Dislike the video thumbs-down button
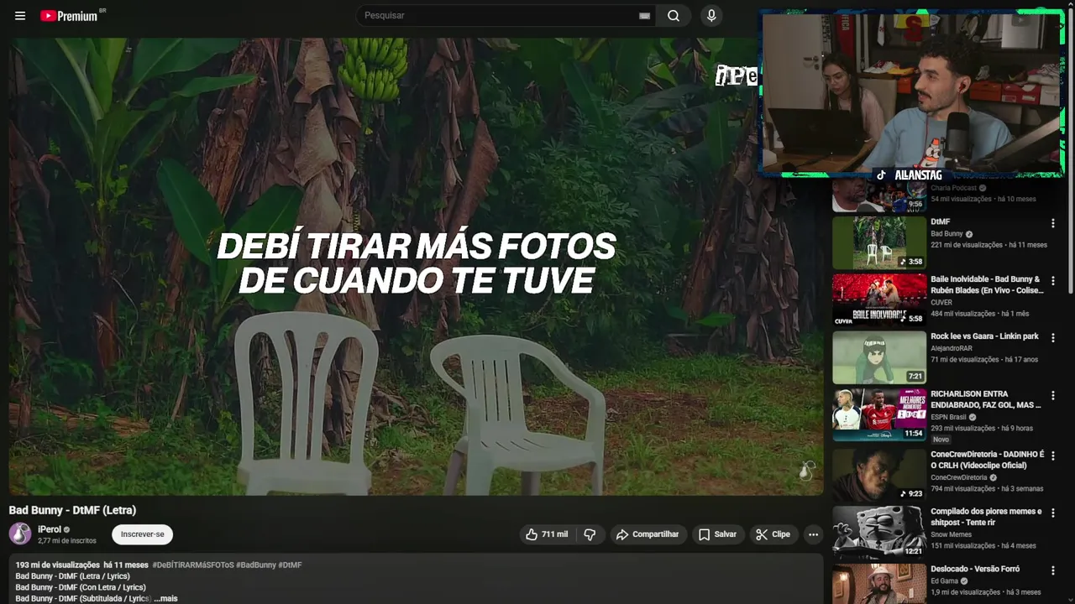Screen dimensions: 1075x604 tap(590, 534)
